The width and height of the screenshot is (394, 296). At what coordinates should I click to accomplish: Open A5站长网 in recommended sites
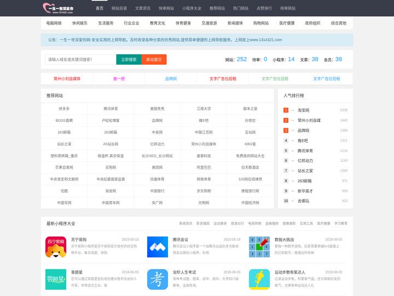click(111, 144)
